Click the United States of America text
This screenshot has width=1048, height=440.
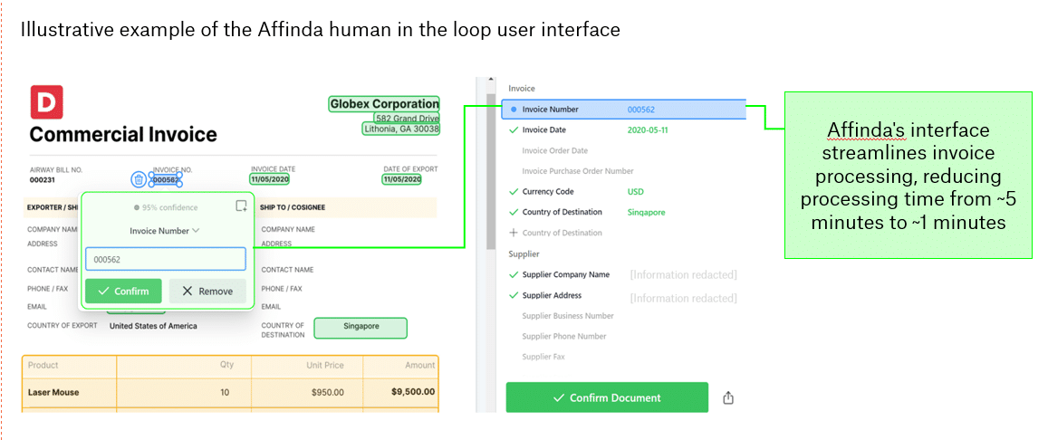click(x=153, y=326)
